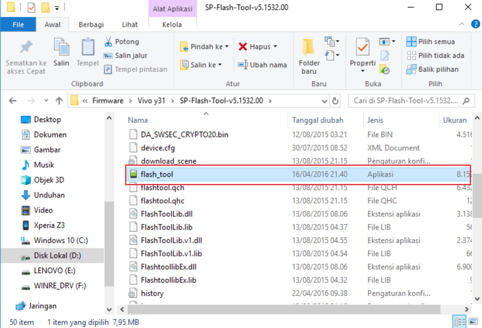This screenshot has height=328, width=482.
Task: Switch to the Berbagi ribbon tab
Action: click(x=91, y=24)
